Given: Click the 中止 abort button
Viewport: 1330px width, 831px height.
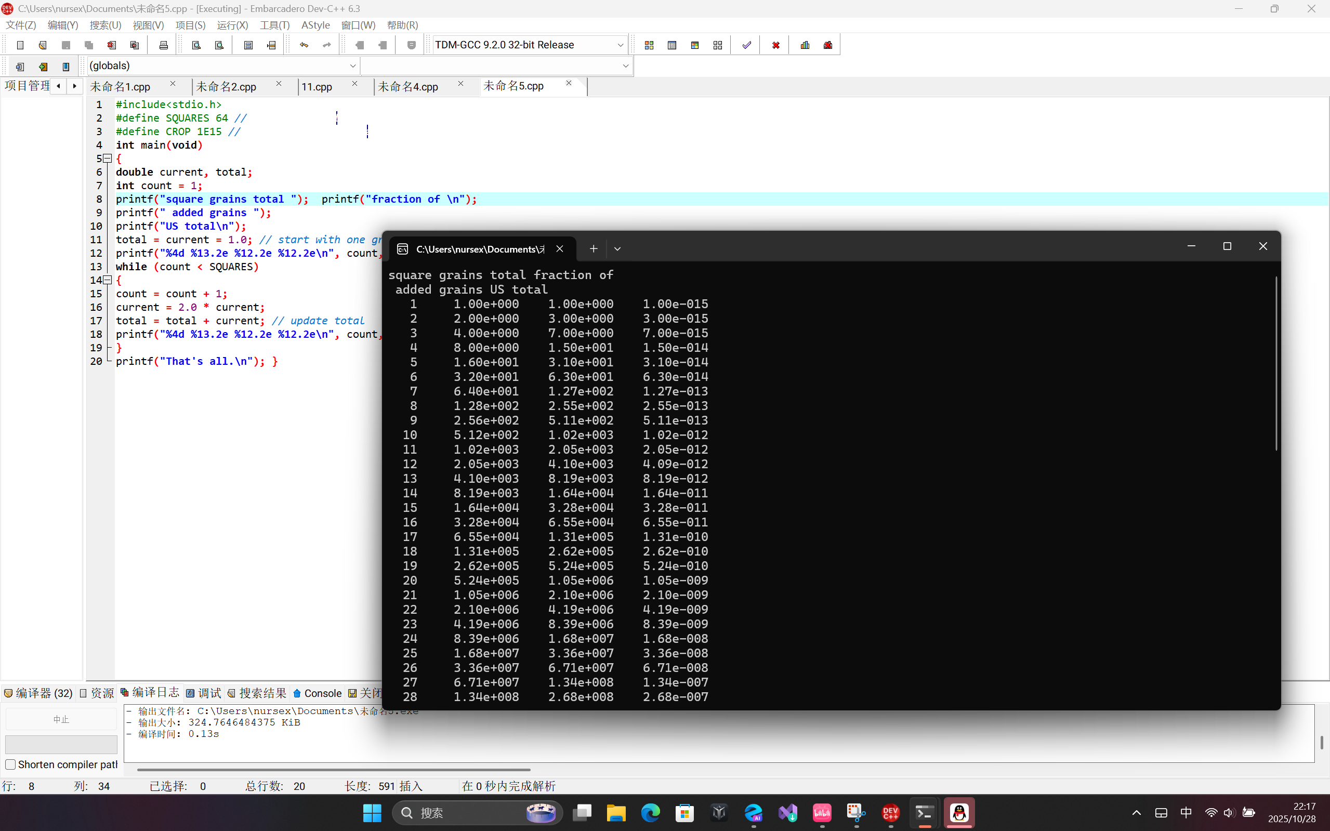Looking at the screenshot, I should (61, 719).
